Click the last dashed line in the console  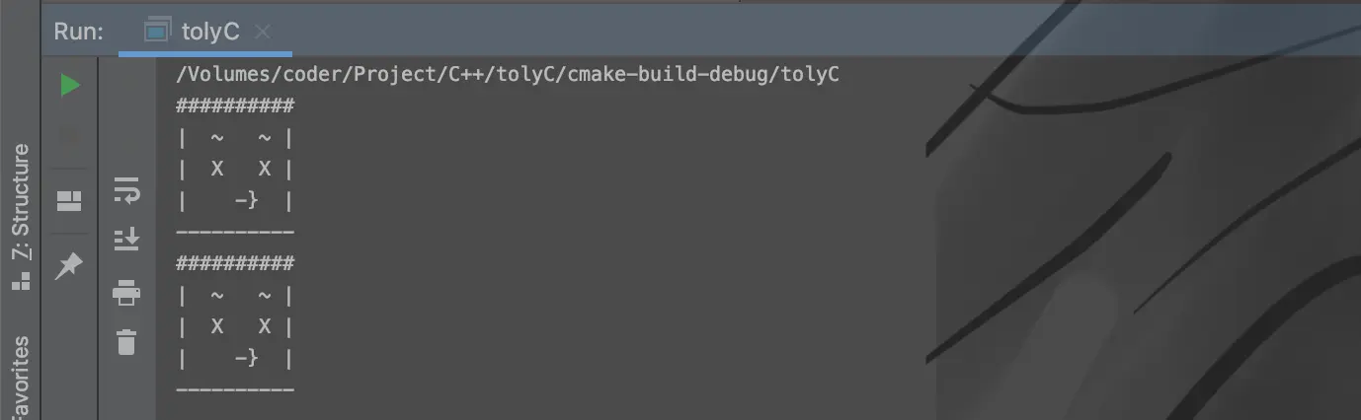(x=235, y=390)
